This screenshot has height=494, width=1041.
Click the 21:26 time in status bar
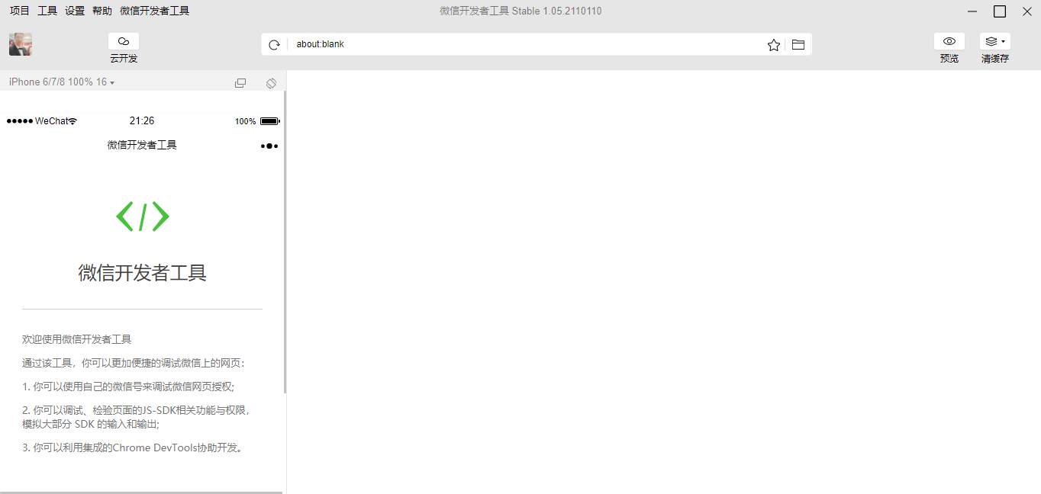pos(142,120)
